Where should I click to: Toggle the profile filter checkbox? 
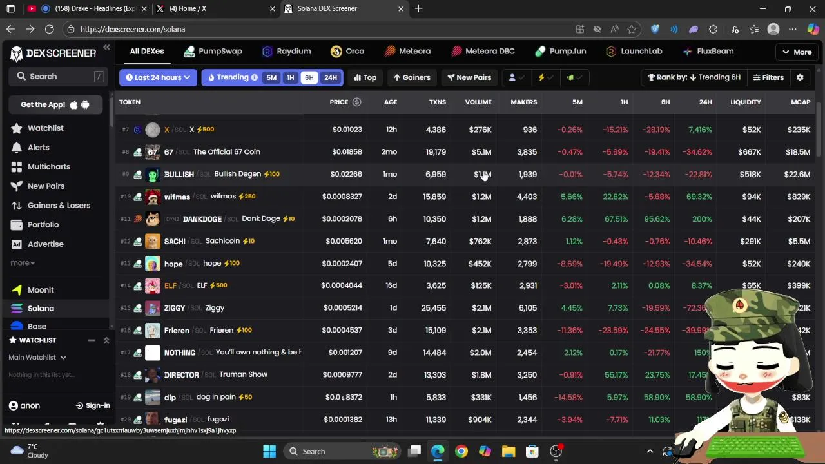point(517,77)
